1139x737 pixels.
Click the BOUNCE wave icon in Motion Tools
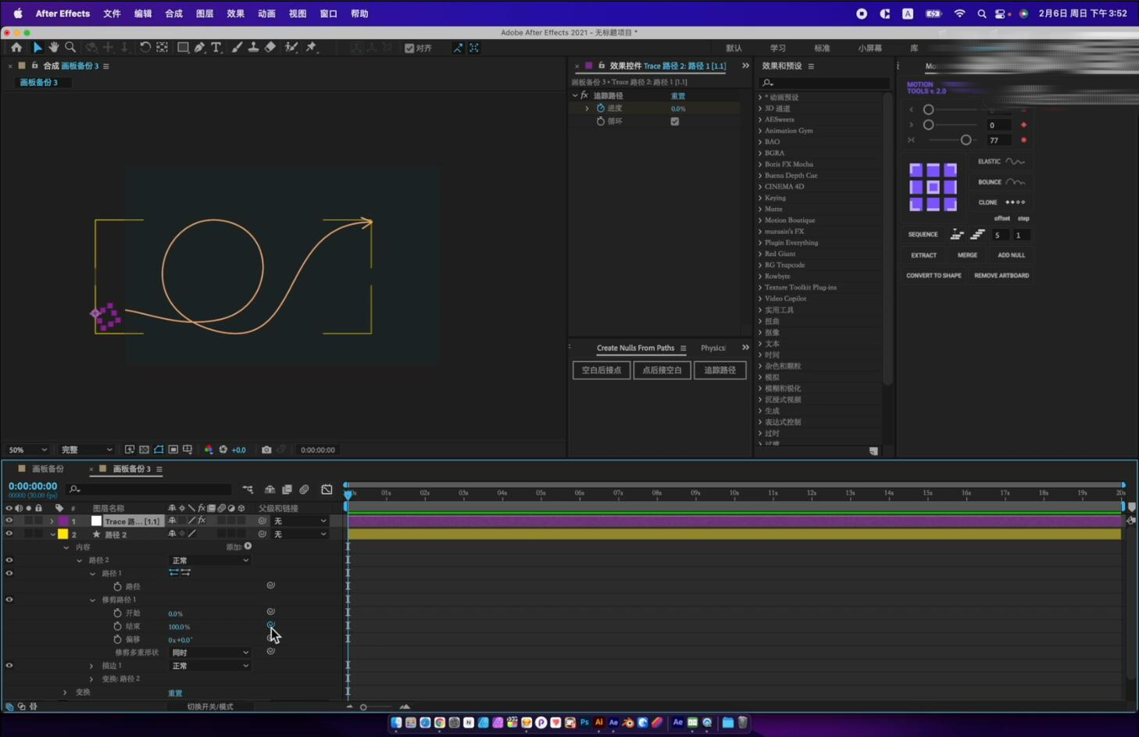[1016, 182]
